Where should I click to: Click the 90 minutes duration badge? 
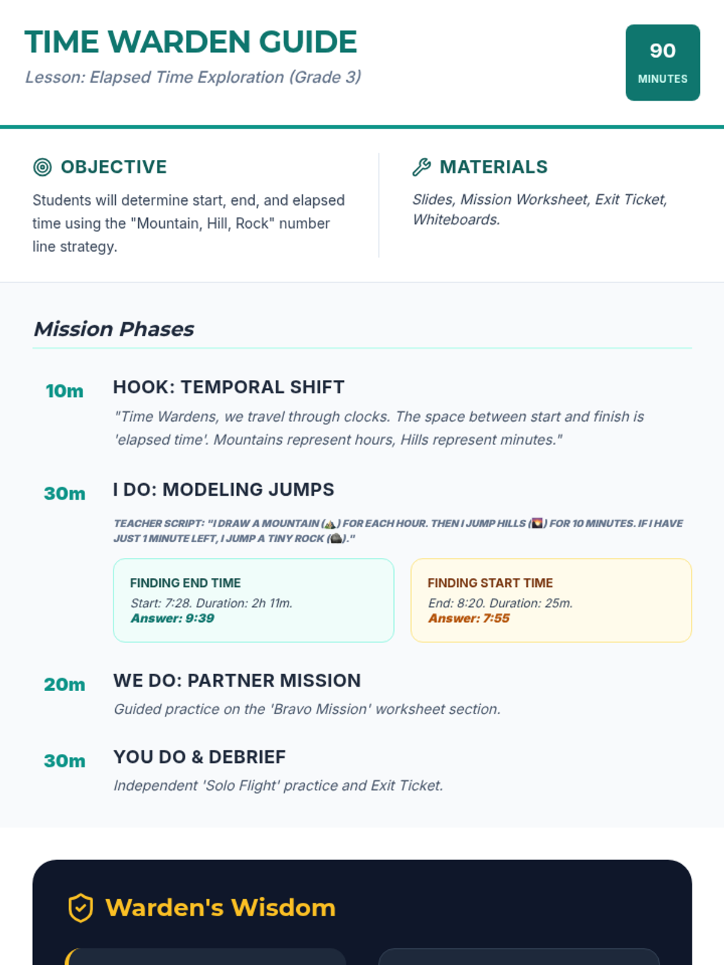(662, 63)
